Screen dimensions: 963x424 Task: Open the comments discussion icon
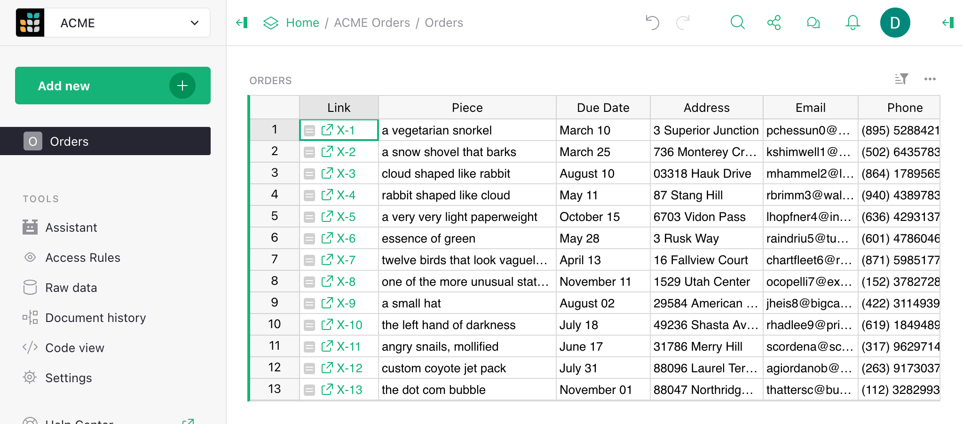813,23
